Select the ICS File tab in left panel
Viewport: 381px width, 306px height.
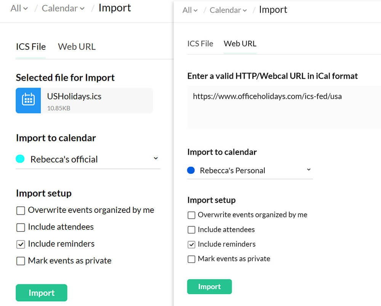pyautogui.click(x=31, y=47)
